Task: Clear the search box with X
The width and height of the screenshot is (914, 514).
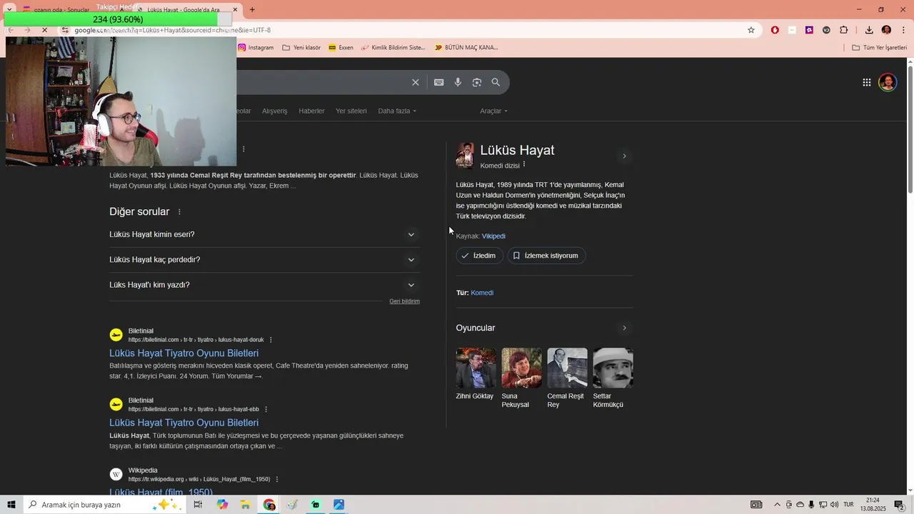Action: 416,82
